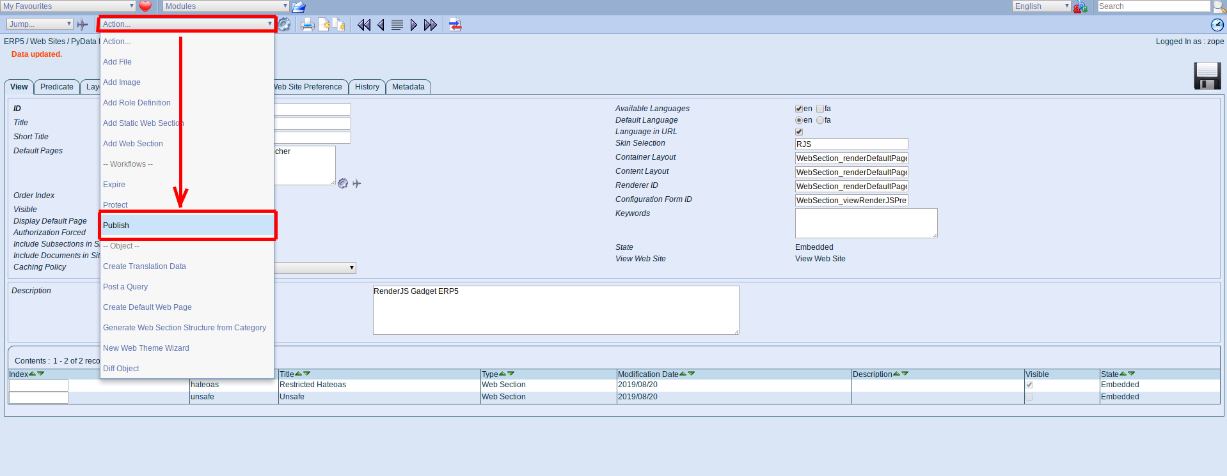
Task: Click the airplane icon next to Jump
Action: click(x=82, y=24)
